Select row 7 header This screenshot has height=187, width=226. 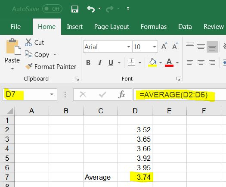click(7, 177)
